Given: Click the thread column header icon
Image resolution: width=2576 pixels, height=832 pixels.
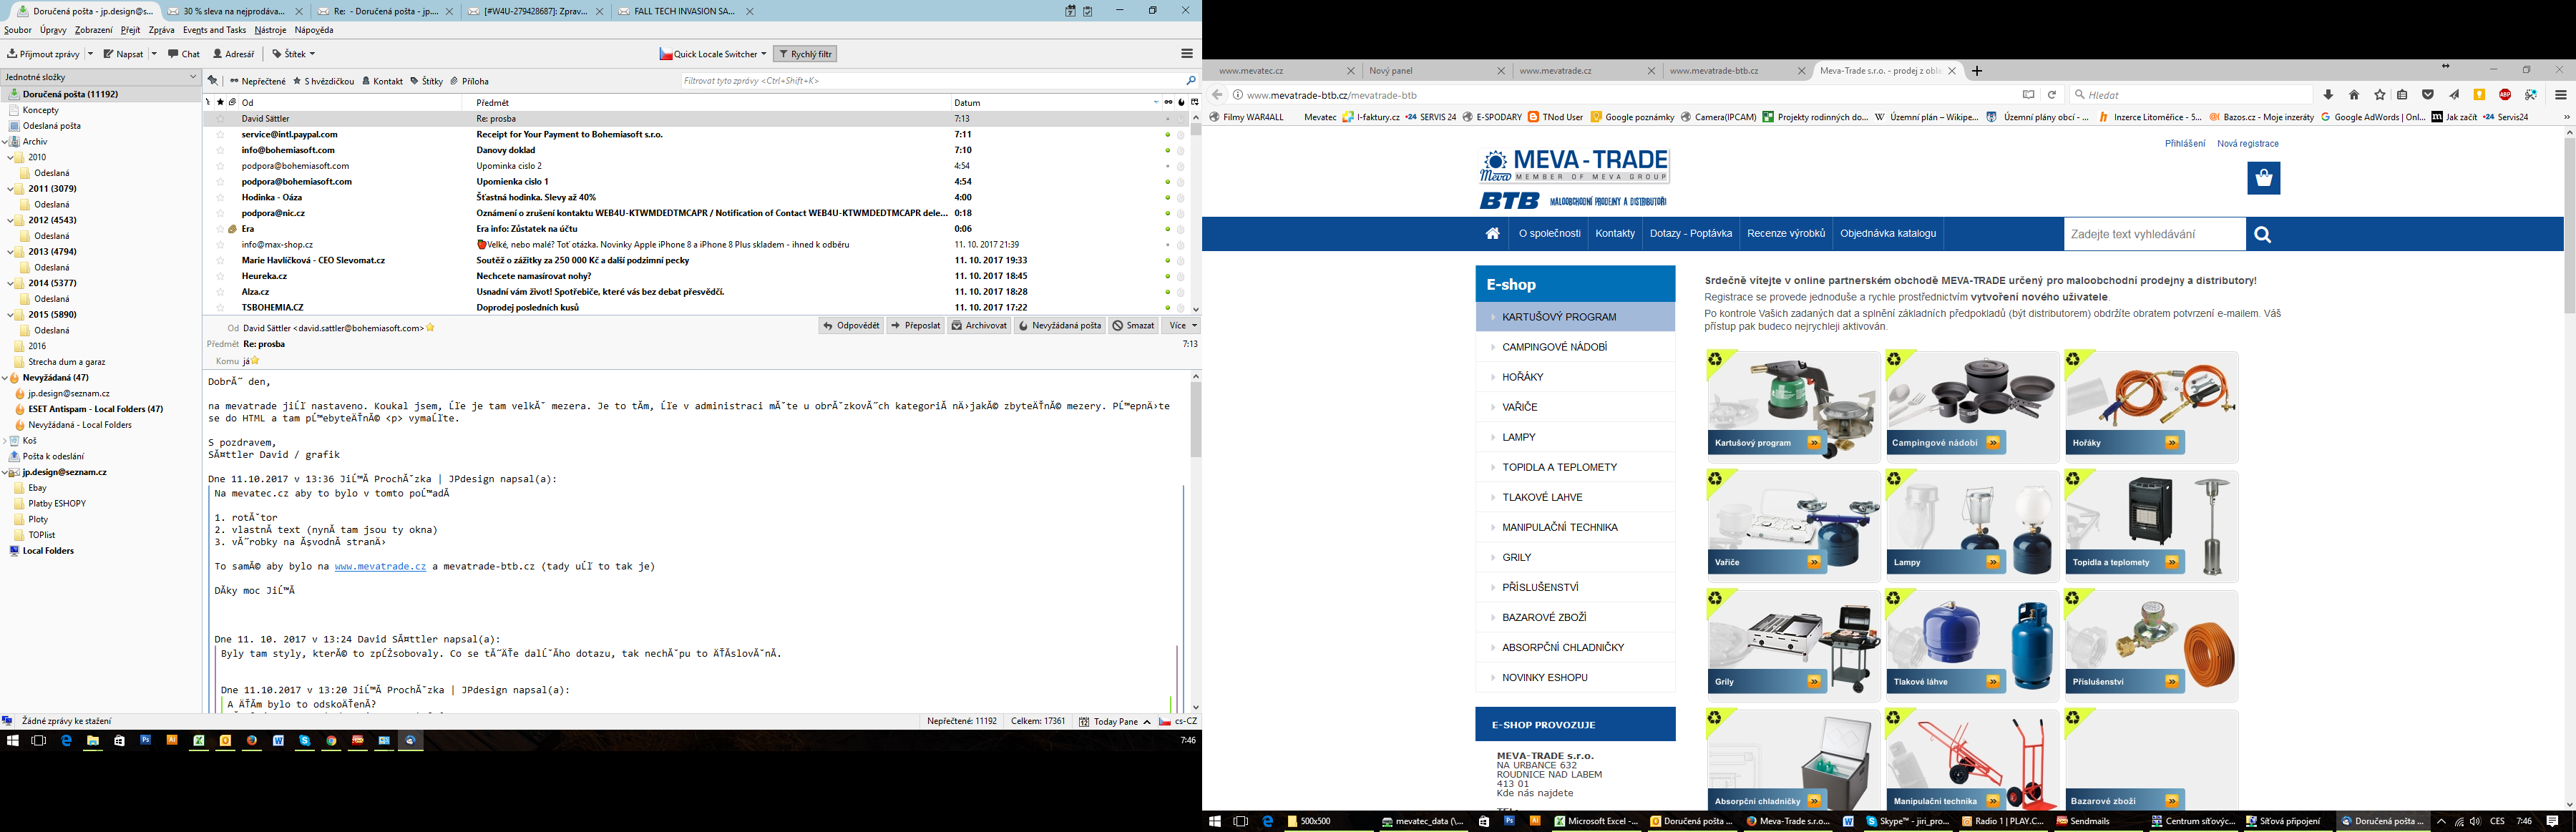Looking at the screenshot, I should click(x=208, y=102).
